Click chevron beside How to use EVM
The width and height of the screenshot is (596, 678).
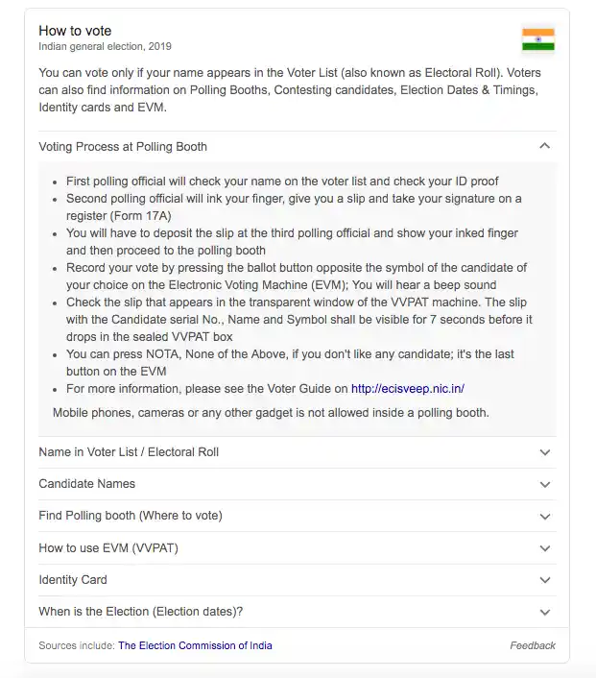click(545, 548)
